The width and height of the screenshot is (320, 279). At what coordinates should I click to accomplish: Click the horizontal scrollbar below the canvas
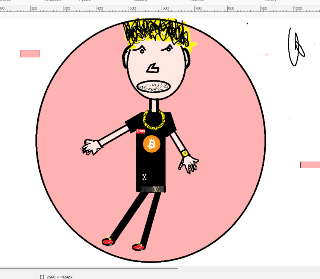pyautogui.click(x=89, y=269)
